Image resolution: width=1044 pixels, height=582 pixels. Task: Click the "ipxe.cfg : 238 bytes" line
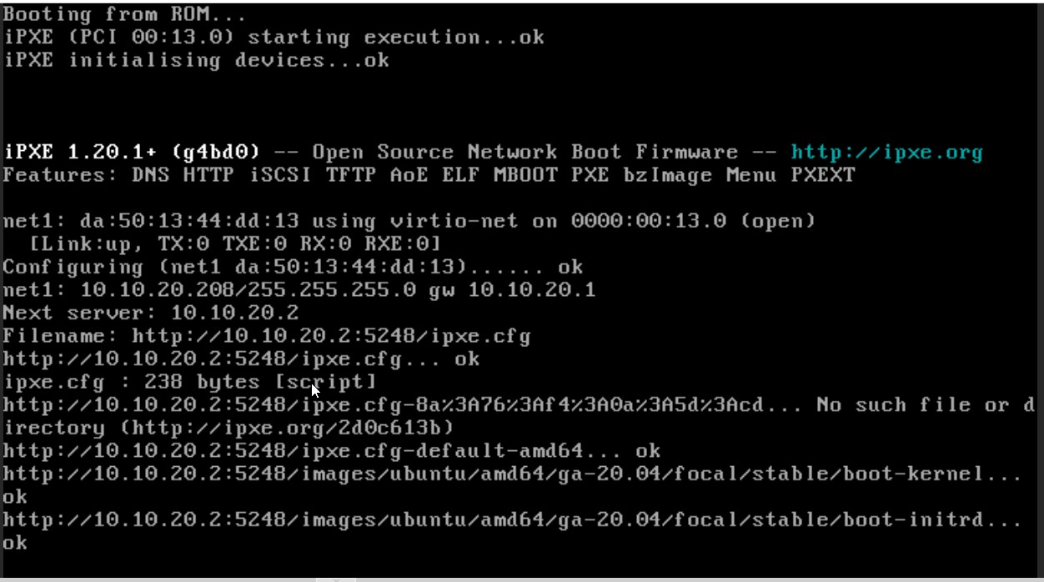point(190,382)
